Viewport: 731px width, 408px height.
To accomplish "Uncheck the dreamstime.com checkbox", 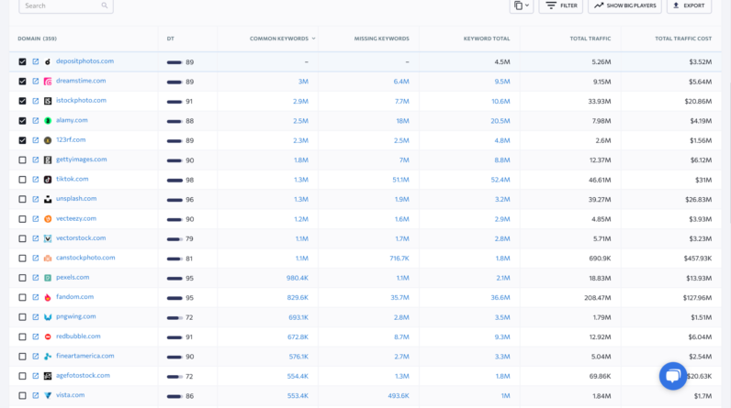I will (x=22, y=81).
